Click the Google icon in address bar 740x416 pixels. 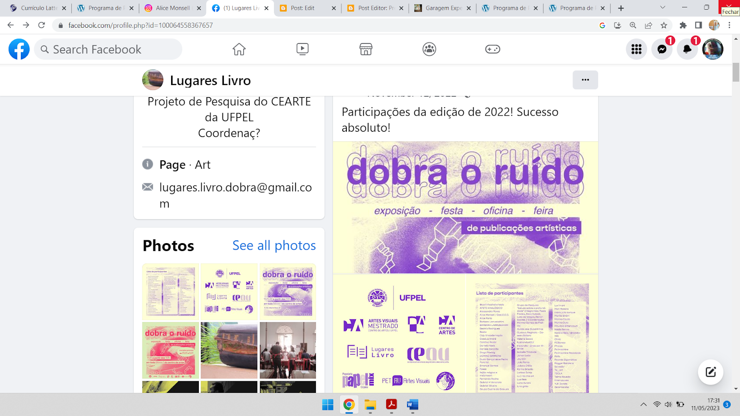click(x=602, y=25)
